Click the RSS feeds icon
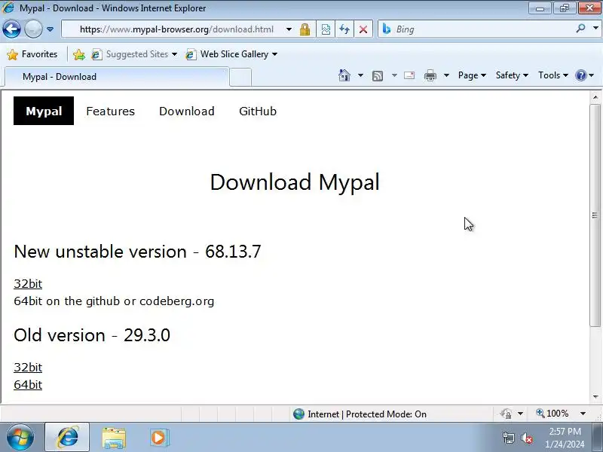Image resolution: width=603 pixels, height=452 pixels. coord(378,76)
